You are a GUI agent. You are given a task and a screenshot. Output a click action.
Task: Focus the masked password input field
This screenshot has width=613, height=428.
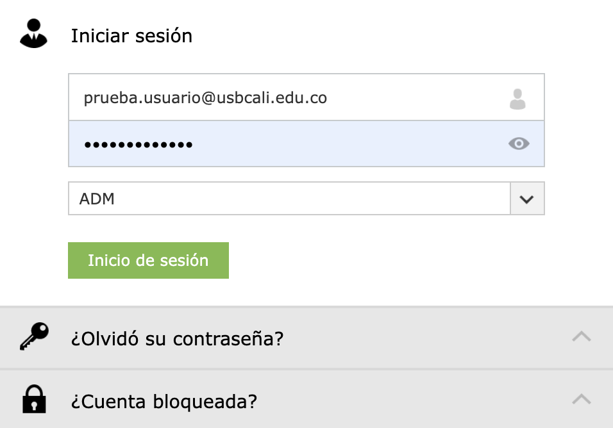point(289,144)
